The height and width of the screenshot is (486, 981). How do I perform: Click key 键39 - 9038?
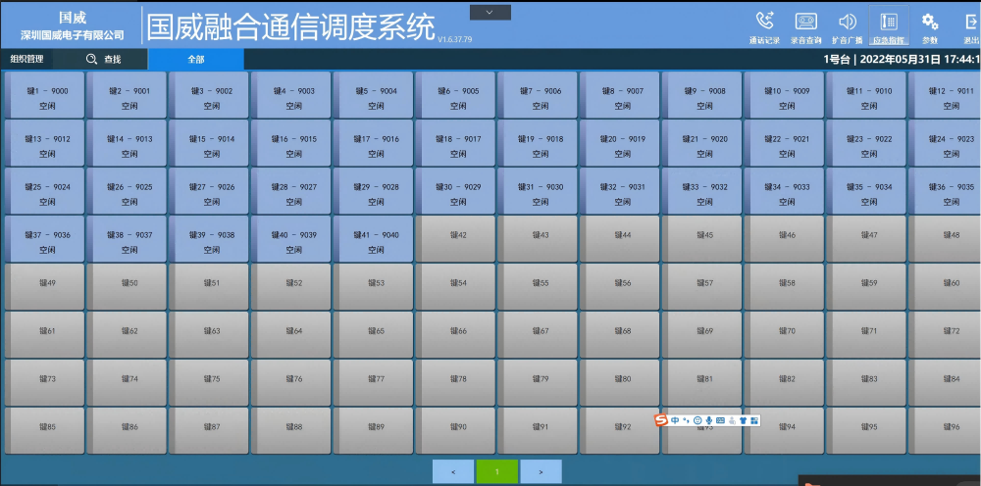click(208, 239)
